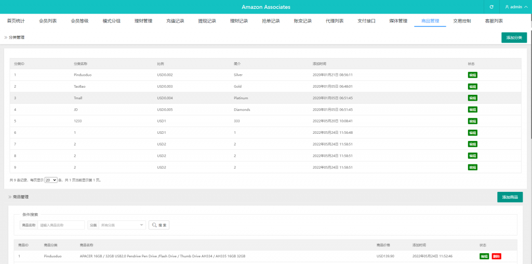Open the admin user menu
532x264 pixels.
[516, 7]
